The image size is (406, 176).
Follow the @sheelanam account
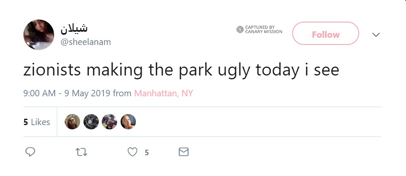point(325,34)
